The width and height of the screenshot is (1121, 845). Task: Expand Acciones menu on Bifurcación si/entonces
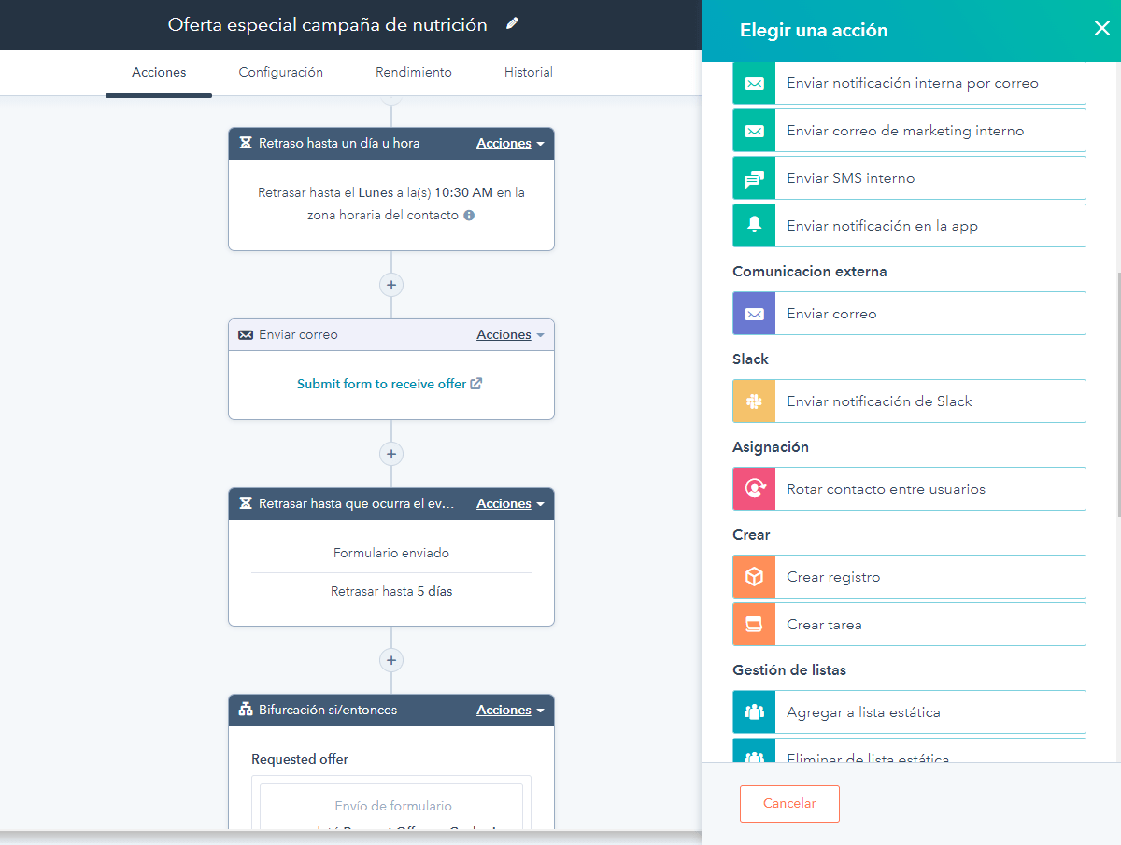[x=510, y=710]
